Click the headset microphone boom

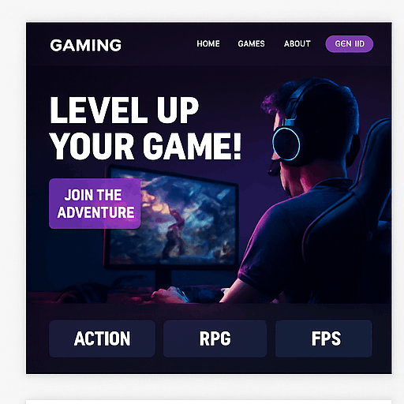274,168
